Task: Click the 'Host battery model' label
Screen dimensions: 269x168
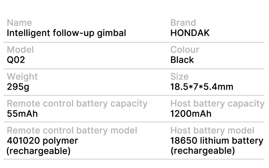Action: [212, 130]
